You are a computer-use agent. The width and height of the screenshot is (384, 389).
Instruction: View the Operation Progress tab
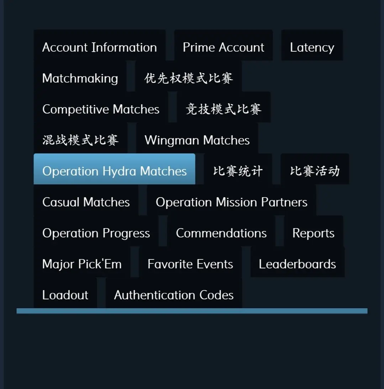[96, 231]
